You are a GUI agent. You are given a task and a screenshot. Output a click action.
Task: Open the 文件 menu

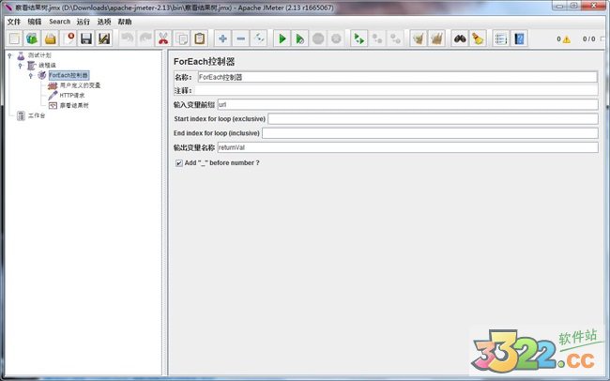click(x=14, y=22)
